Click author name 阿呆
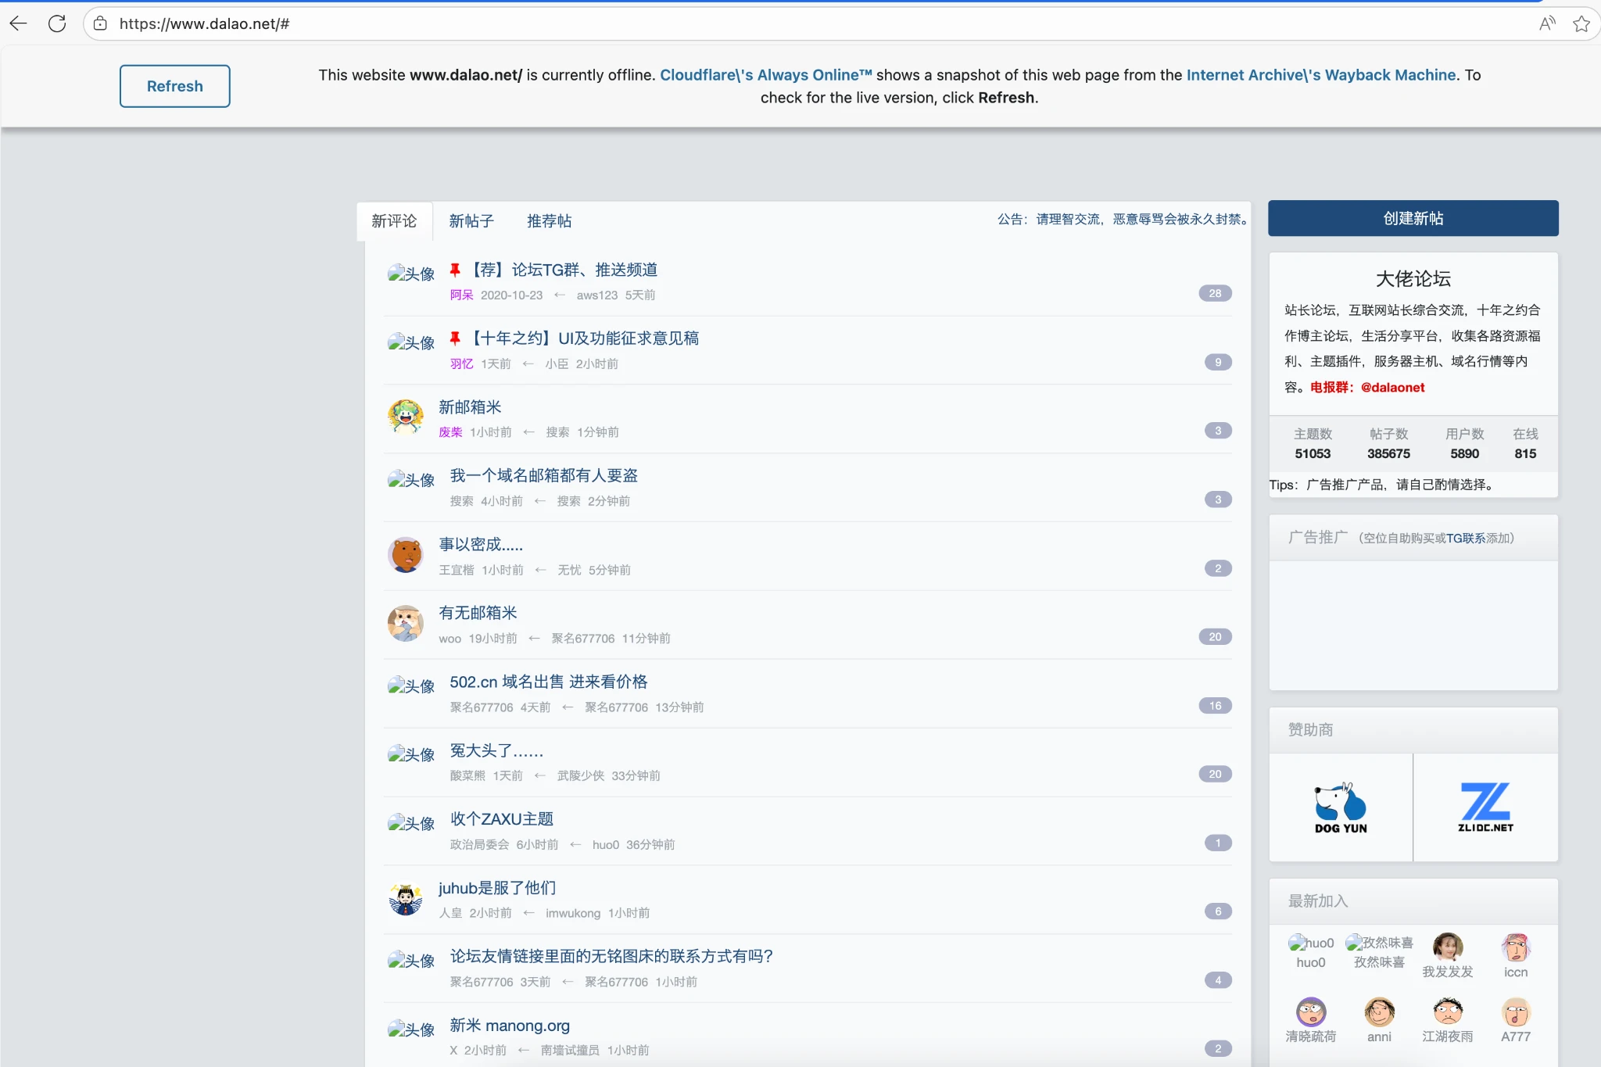The height and width of the screenshot is (1067, 1601). coord(462,295)
